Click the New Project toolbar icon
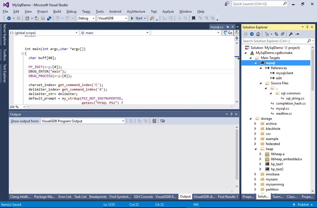This screenshot has width=317, height=208. pos(27,18)
